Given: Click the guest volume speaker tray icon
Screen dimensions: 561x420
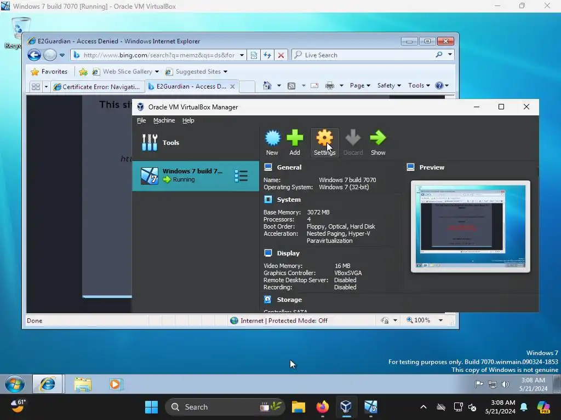Looking at the screenshot, I should click(x=505, y=384).
